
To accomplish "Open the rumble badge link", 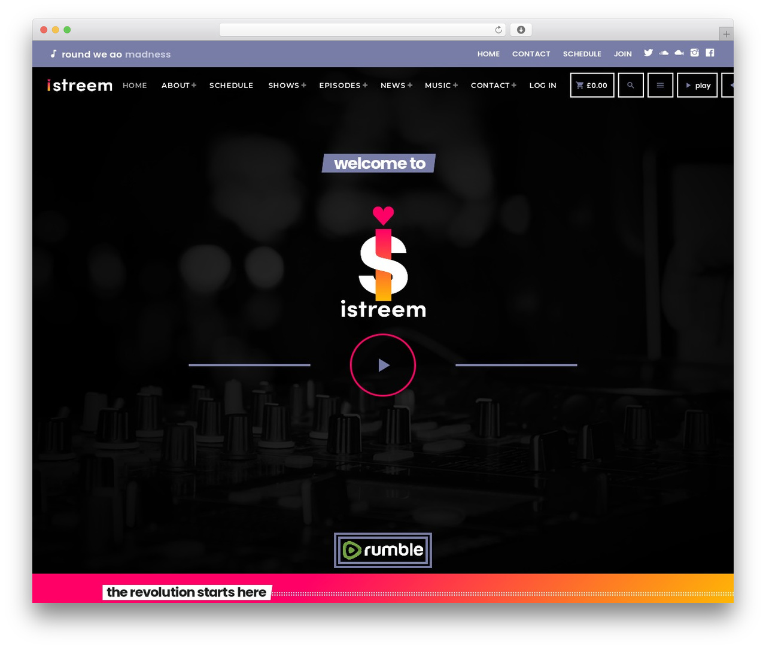I will [x=383, y=550].
